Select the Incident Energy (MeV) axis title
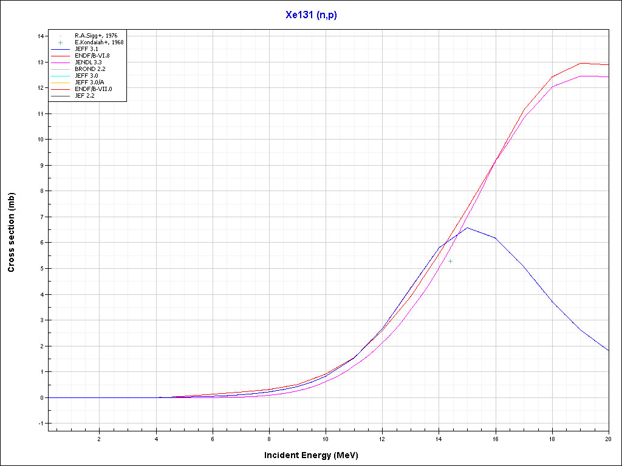Viewport: 622px width, 466px height. pos(315,454)
